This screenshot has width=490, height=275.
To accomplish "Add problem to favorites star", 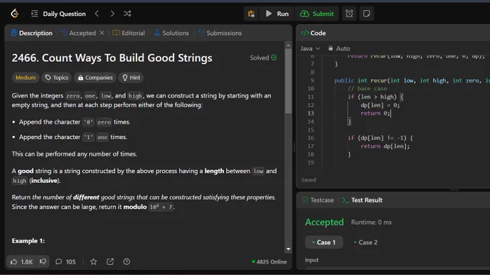I will click(x=94, y=261).
